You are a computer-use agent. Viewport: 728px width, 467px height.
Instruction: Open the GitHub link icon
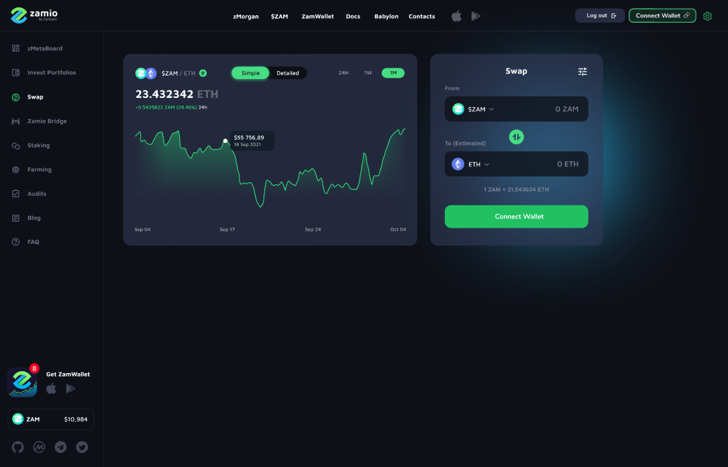pos(17,447)
